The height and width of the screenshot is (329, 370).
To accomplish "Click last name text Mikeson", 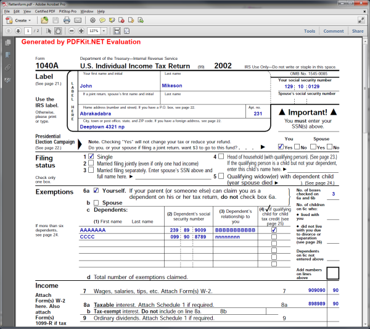I will coord(172,86).
